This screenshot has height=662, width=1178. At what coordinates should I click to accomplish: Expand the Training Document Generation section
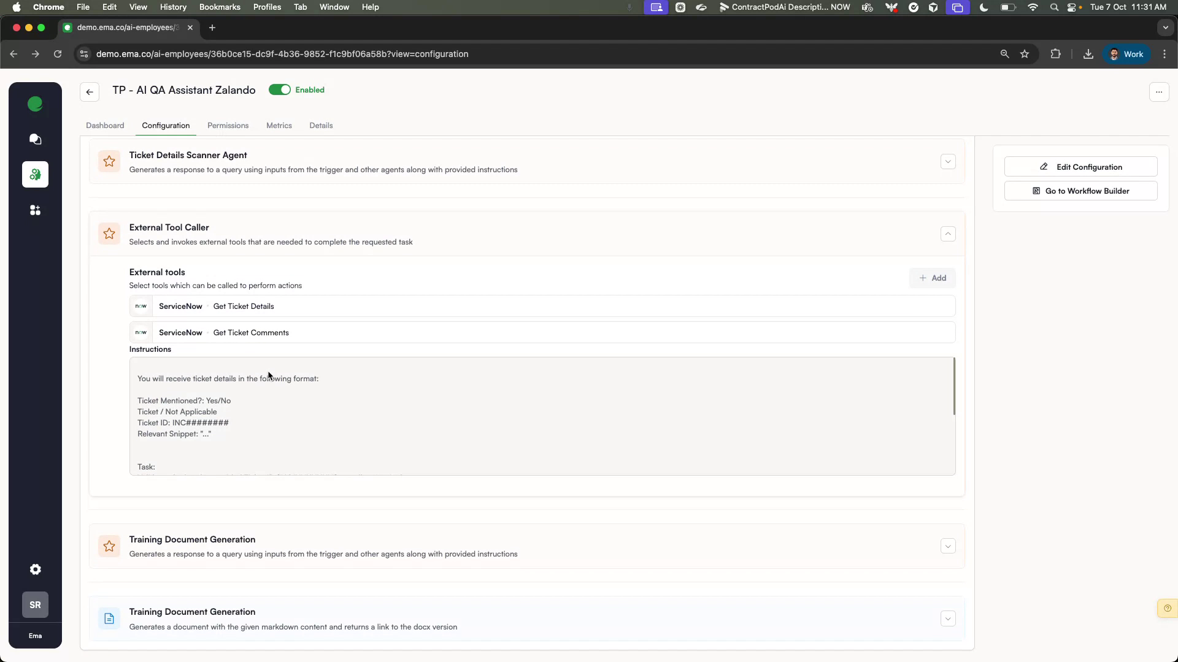tap(948, 546)
